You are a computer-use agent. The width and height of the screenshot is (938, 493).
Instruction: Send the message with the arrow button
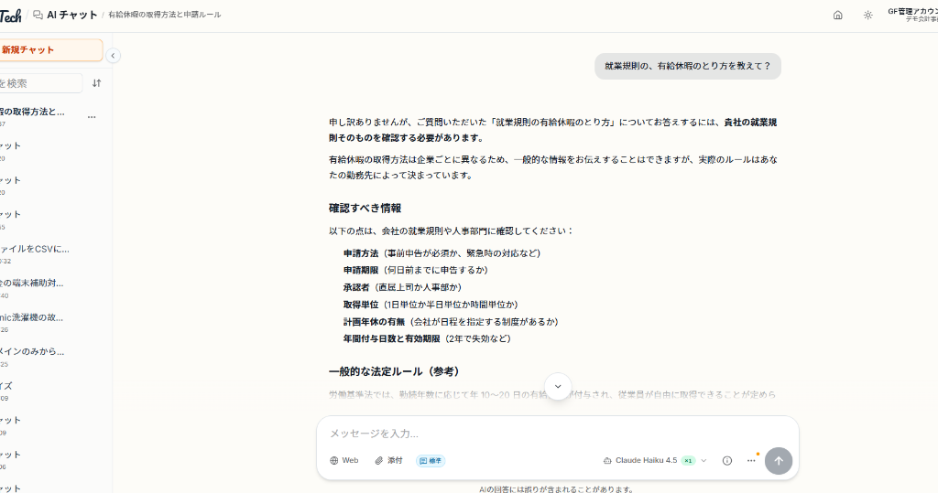tap(779, 461)
